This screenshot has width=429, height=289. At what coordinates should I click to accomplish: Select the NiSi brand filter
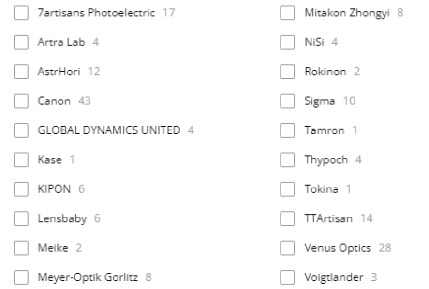pyautogui.click(x=288, y=43)
